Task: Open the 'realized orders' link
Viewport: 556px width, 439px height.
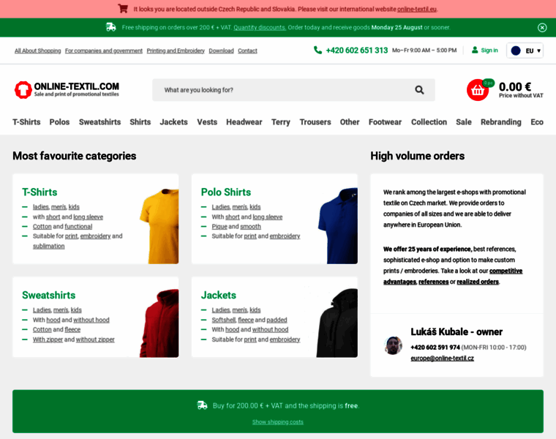Action: 478,282
